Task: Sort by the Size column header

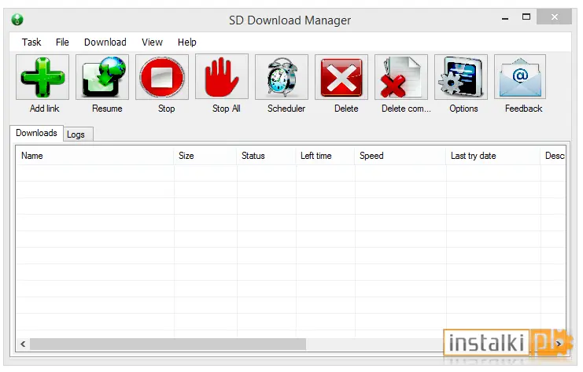Action: tap(205, 156)
